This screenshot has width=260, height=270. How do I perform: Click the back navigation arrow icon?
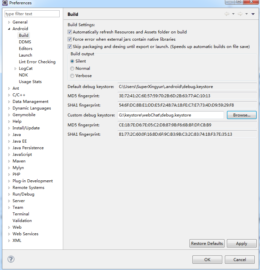pyautogui.click(x=227, y=14)
